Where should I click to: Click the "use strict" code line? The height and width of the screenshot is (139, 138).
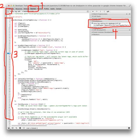tap(17, 17)
